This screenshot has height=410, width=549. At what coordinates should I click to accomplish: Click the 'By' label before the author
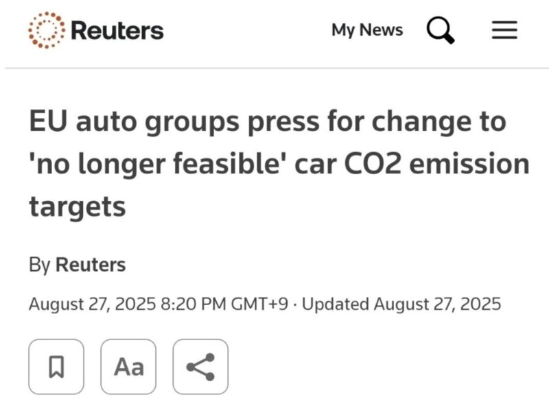(x=40, y=265)
